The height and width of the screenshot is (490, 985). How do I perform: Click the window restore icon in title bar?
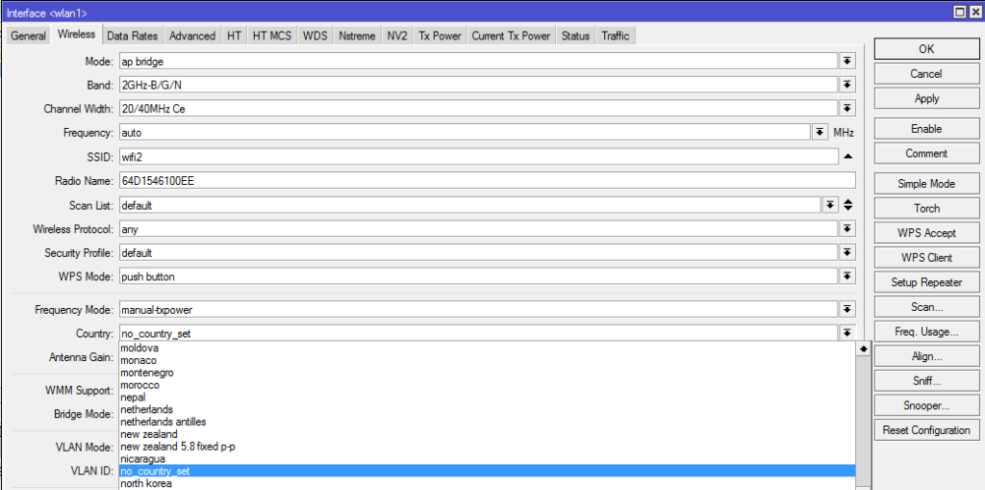pyautogui.click(x=959, y=11)
